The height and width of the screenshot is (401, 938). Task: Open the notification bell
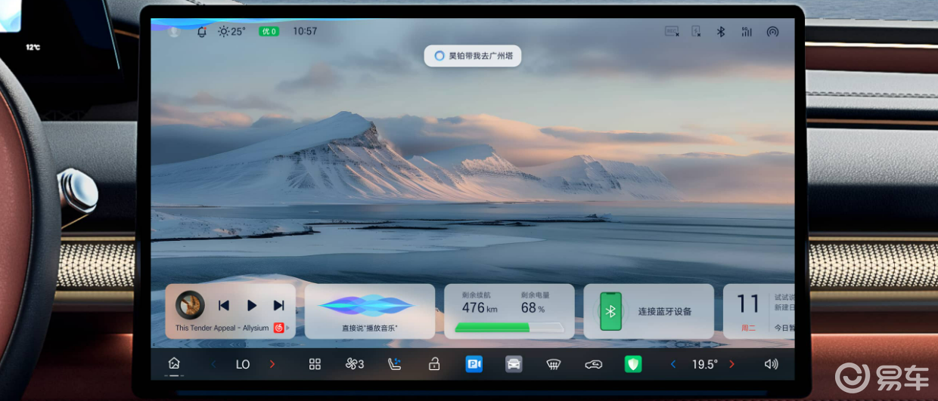pos(202,32)
